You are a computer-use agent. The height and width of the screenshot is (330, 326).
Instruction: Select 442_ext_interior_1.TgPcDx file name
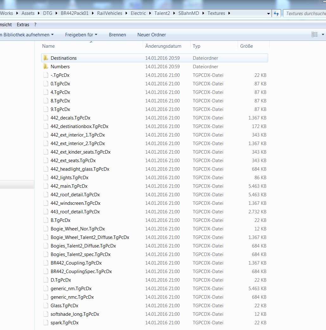click(78, 135)
